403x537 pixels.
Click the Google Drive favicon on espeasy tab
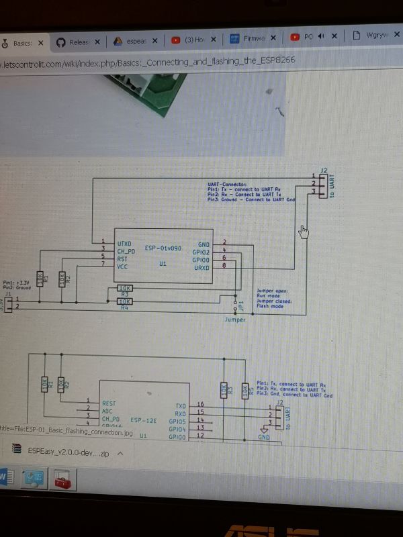click(x=118, y=42)
